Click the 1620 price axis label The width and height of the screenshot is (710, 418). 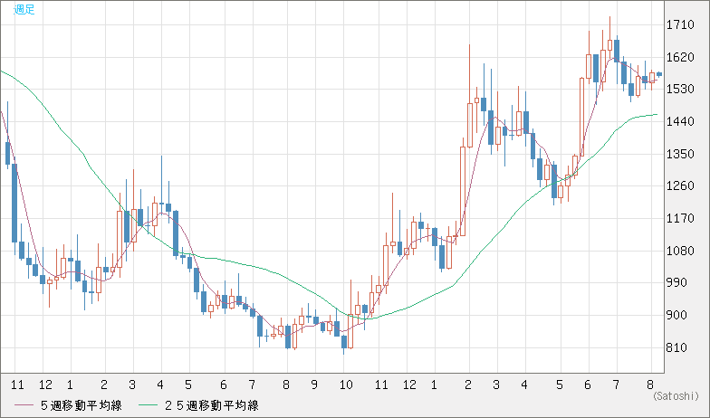pos(680,58)
